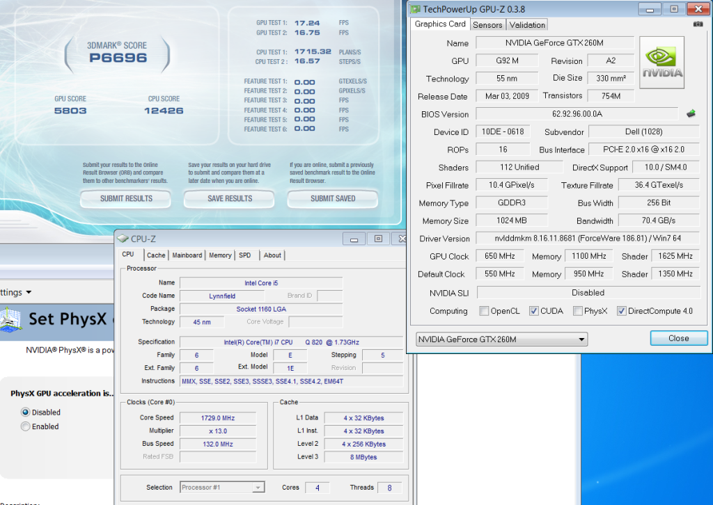Image resolution: width=713 pixels, height=505 pixels.
Task: Click the GPU-Z title bar app icon
Action: click(x=415, y=9)
